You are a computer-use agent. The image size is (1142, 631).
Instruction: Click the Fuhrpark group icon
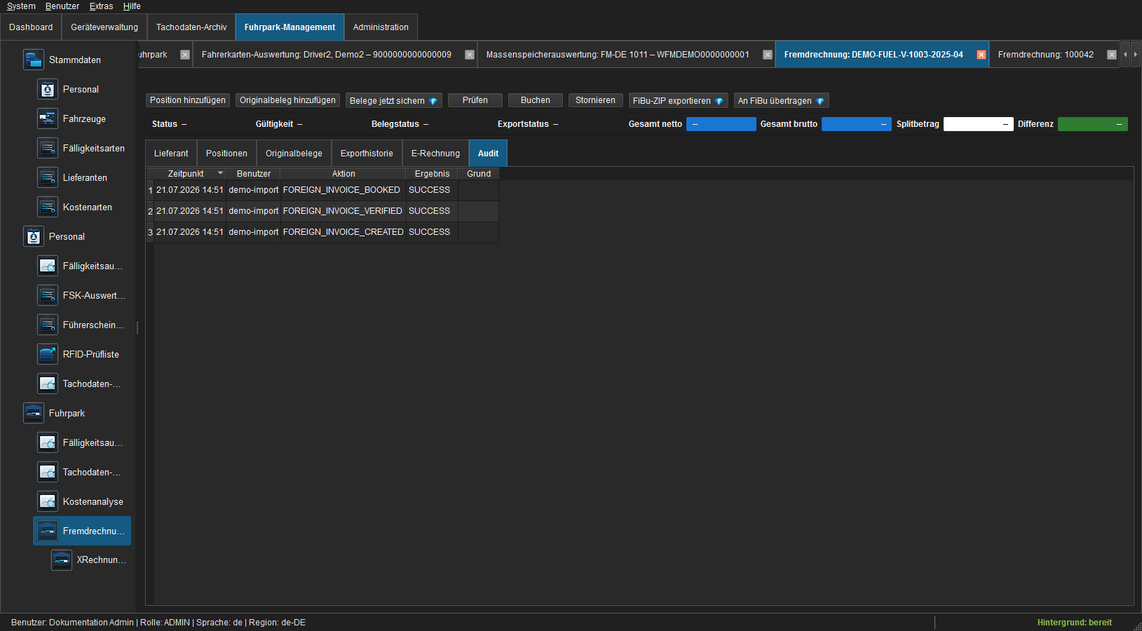click(34, 413)
